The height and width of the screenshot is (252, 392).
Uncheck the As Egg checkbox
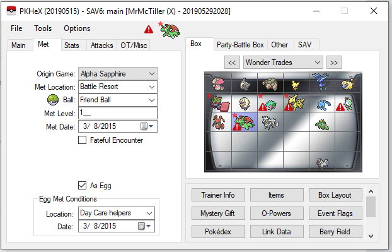click(x=83, y=185)
